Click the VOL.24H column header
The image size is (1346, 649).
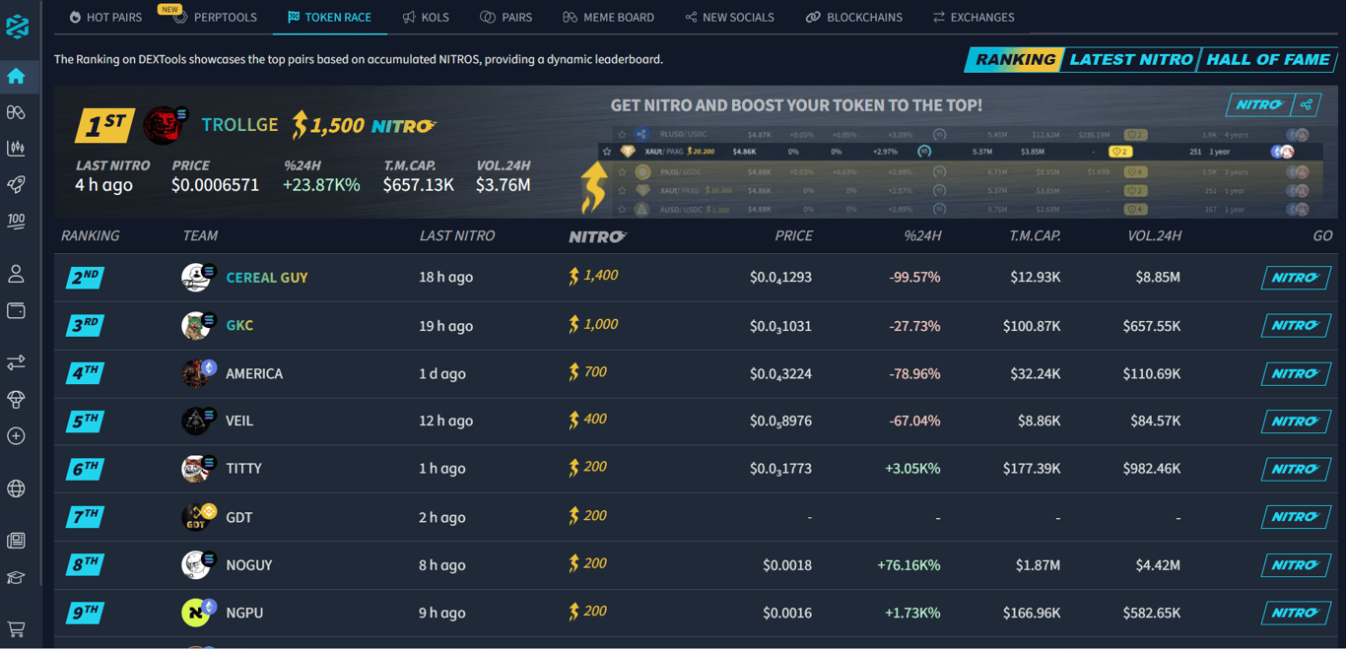(1154, 235)
